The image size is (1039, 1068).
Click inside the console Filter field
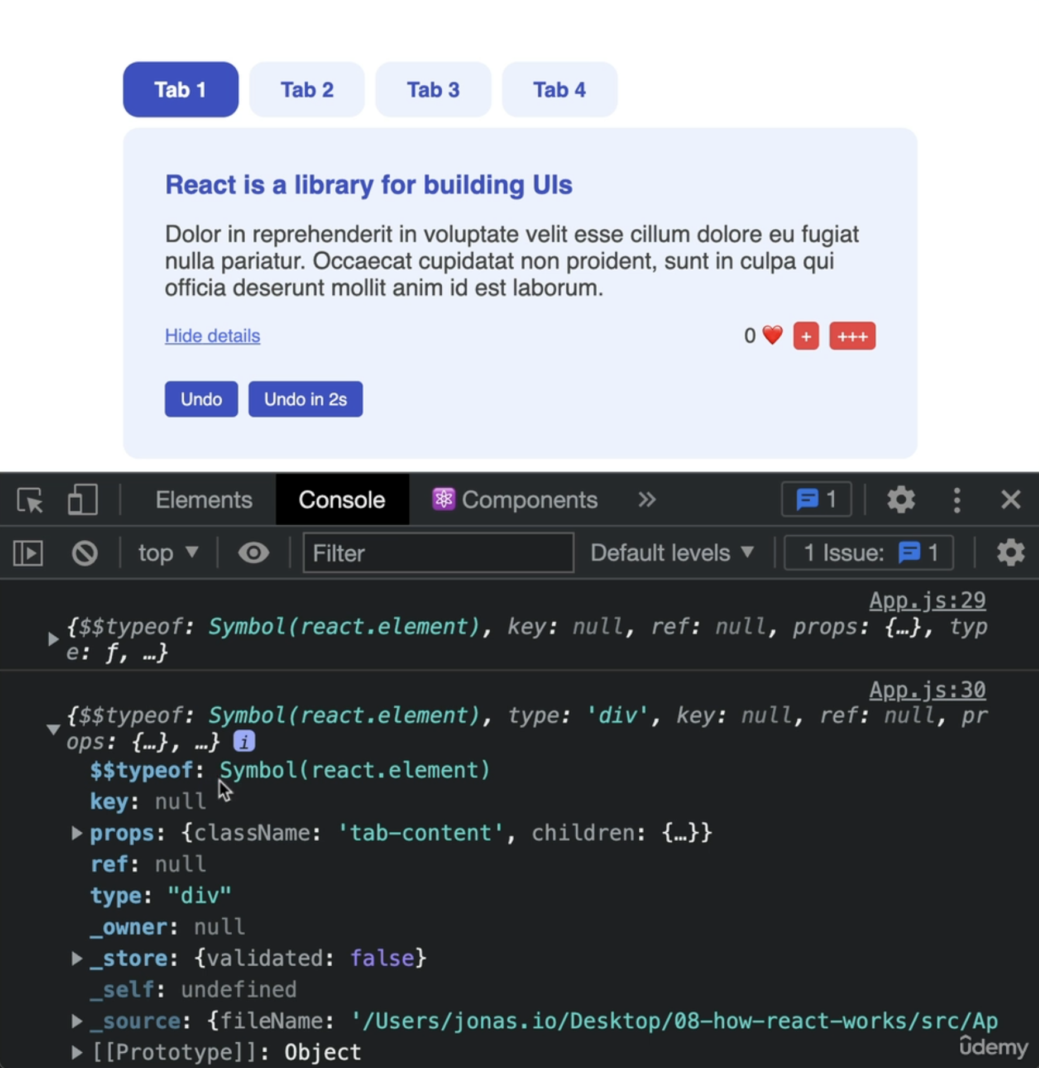[x=438, y=553]
